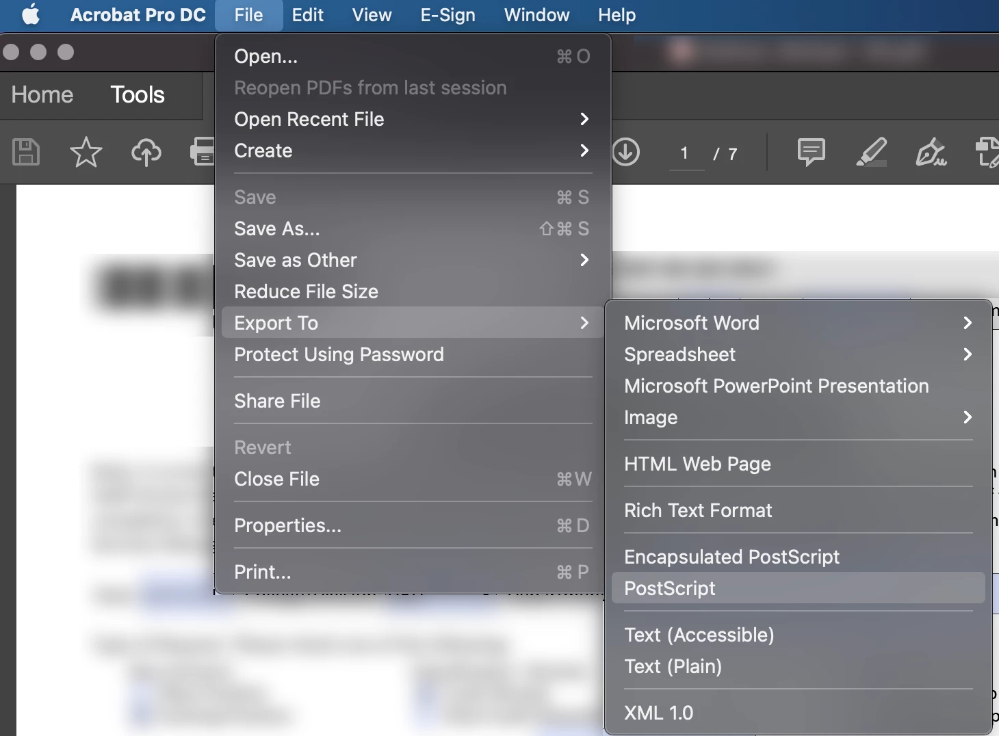Switch to the Home tab
This screenshot has height=736, width=999.
[42, 94]
